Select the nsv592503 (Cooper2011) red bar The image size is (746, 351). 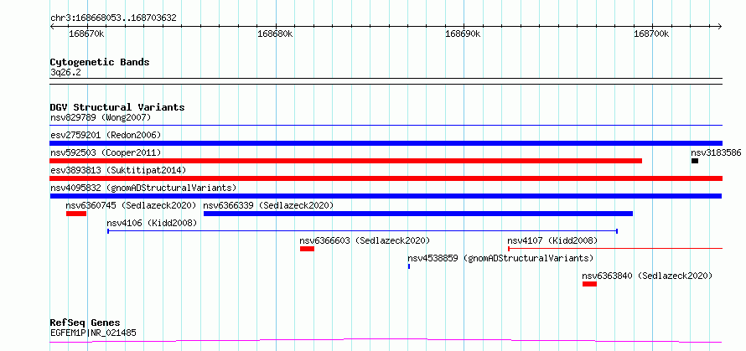[346, 161]
